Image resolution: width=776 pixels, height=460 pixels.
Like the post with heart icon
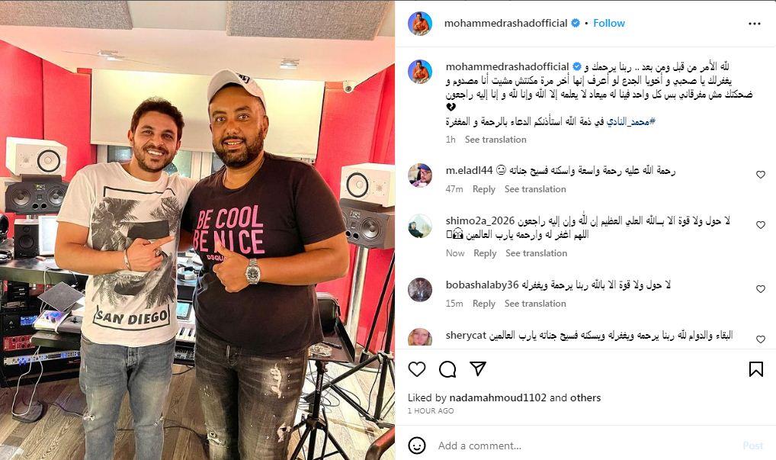pos(417,369)
